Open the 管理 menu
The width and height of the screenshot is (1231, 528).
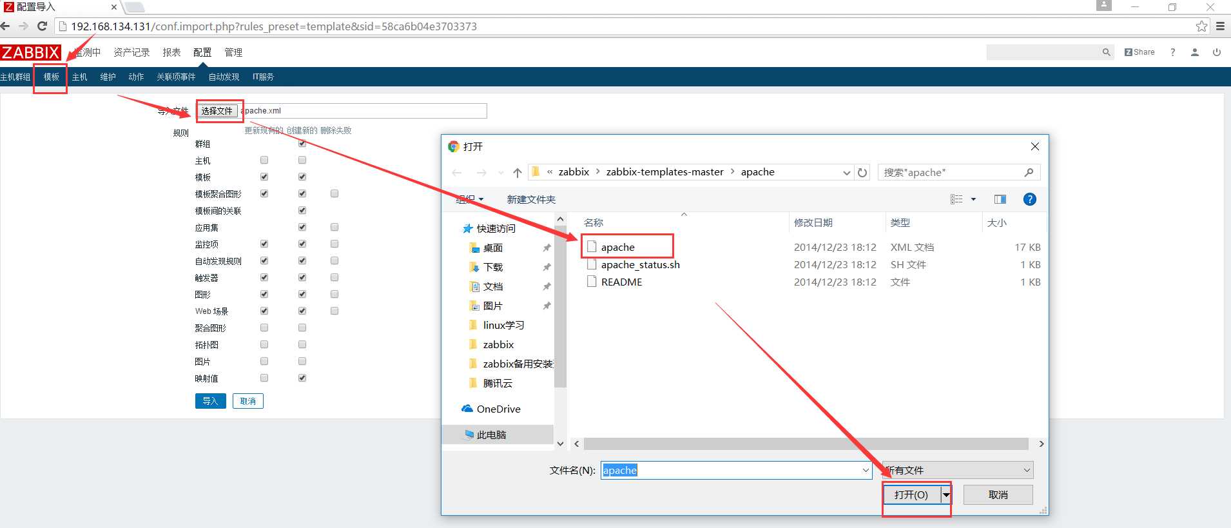[233, 52]
